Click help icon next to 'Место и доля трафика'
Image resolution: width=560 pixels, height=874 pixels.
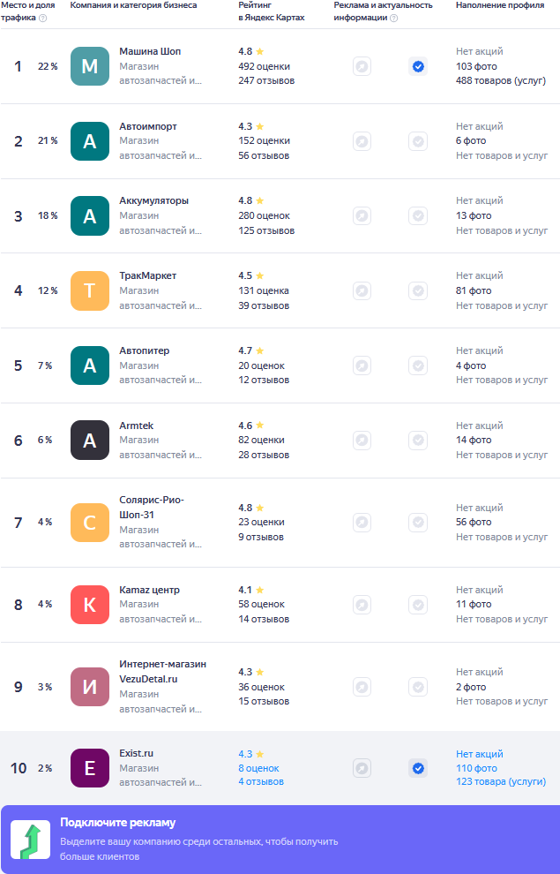tap(43, 18)
